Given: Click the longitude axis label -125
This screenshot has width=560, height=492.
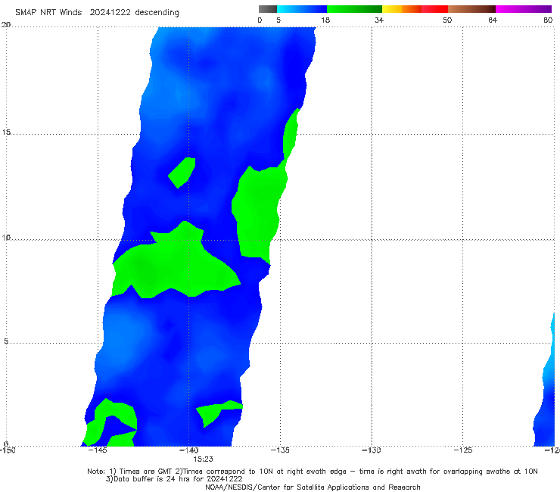Looking at the screenshot, I should (x=463, y=450).
